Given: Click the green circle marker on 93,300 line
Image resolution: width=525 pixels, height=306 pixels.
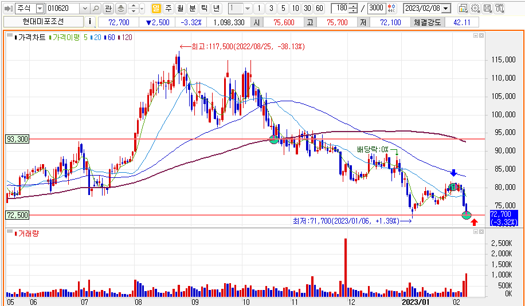Looking at the screenshot, I should [x=274, y=140].
